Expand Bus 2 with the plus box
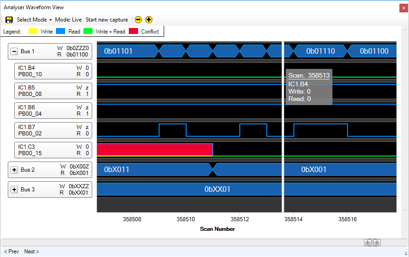409x257 pixels. (14, 170)
